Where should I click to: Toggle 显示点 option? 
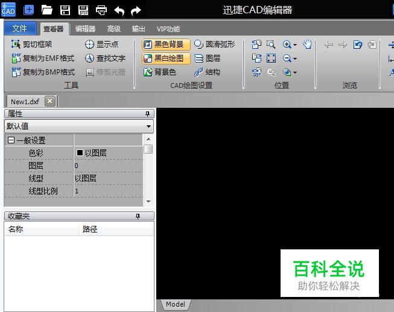click(101, 45)
